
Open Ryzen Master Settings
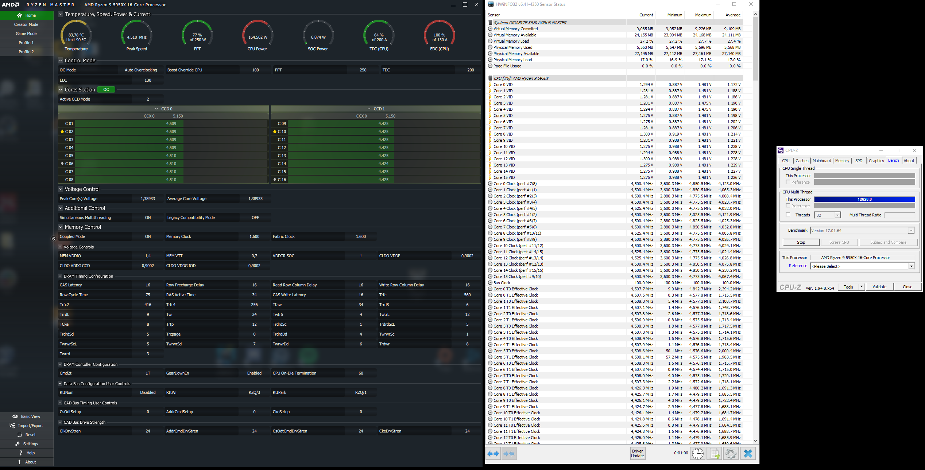[x=27, y=444]
